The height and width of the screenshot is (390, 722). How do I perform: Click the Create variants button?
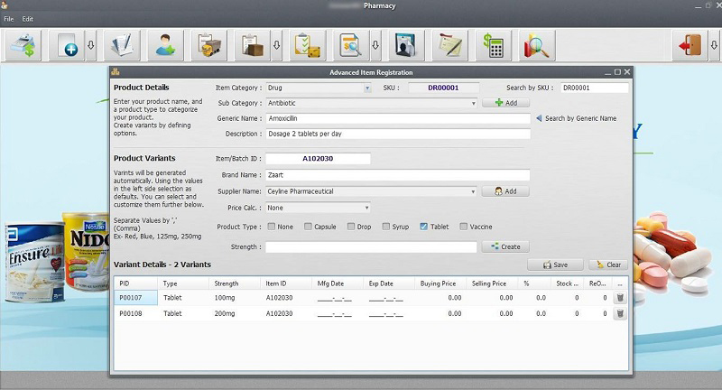505,246
